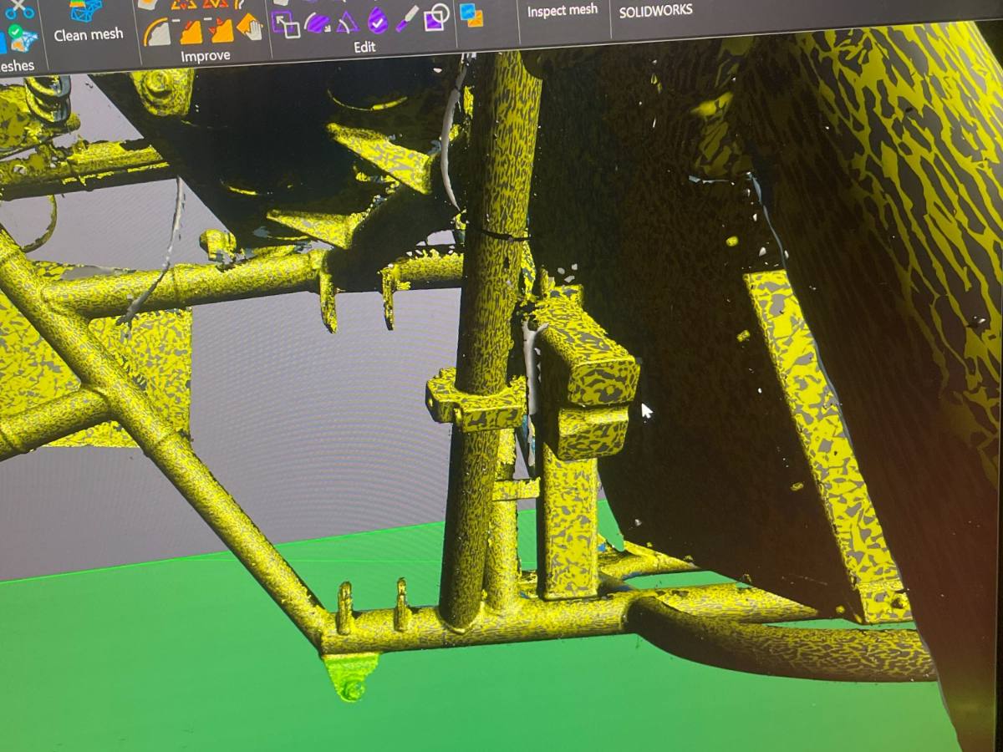Screen dimensions: 1003x752
Task: Click the blue and orange overlapping squares icon
Action: point(471,14)
